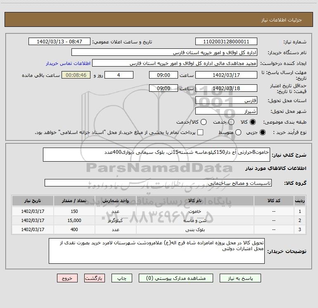Screen dimensions: 318x308
Task: Click the تاریخ نیاز column header
Action: 33,201
